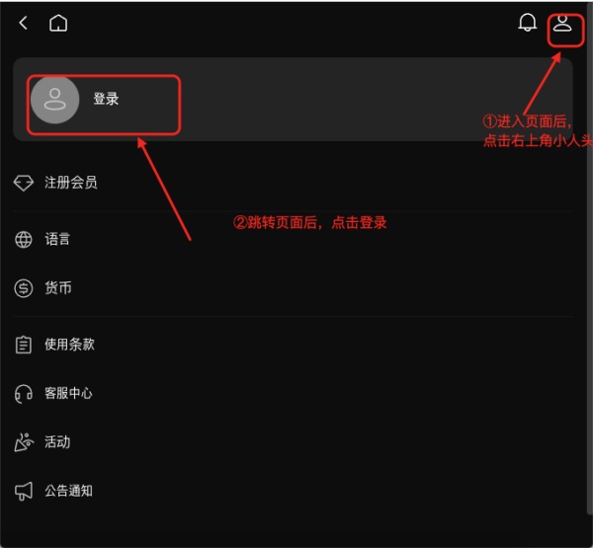Open the notification bell icon
The image size is (593, 548).
pos(527,23)
